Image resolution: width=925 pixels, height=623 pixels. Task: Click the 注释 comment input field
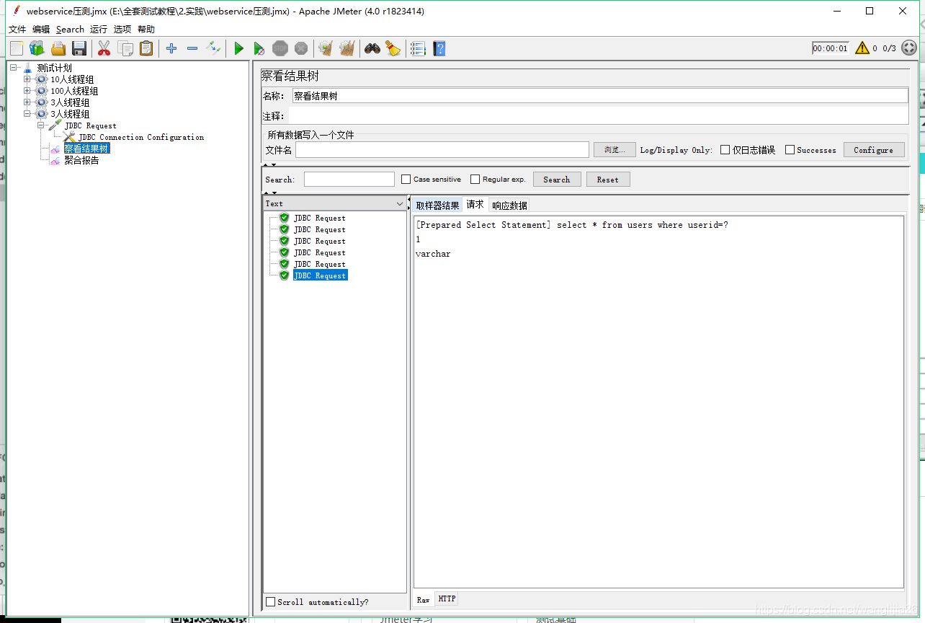(599, 115)
